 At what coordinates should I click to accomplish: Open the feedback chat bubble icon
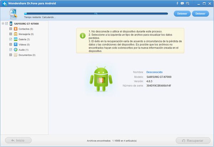182,4
